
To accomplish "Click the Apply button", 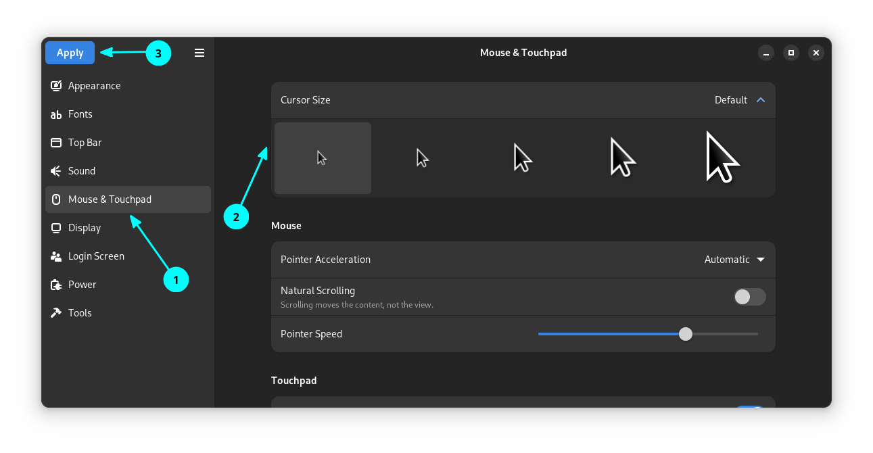I will (70, 52).
